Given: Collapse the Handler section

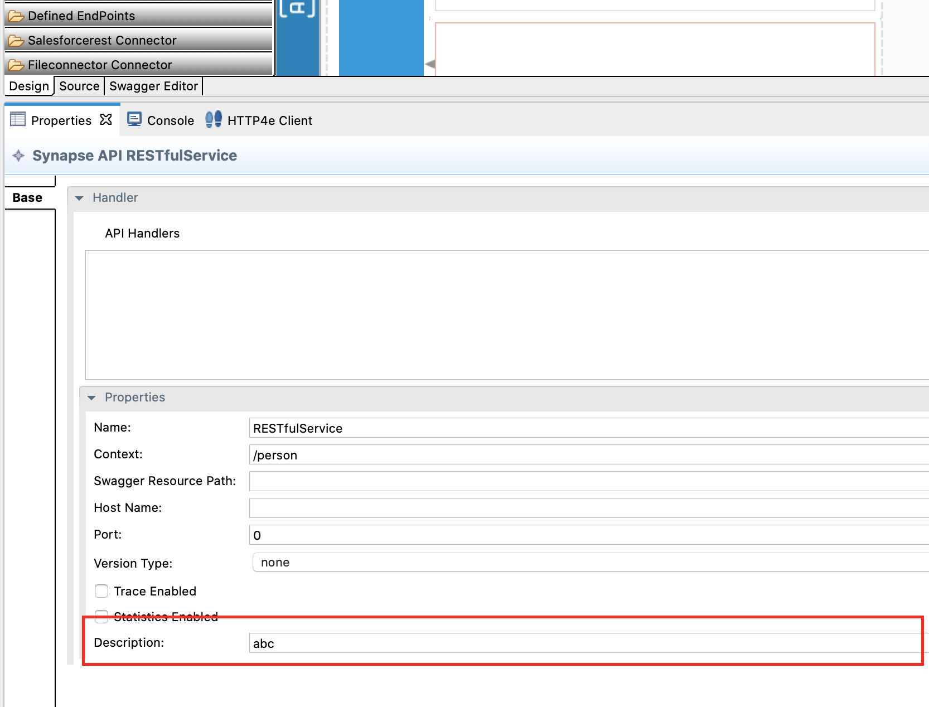Looking at the screenshot, I should pyautogui.click(x=80, y=198).
